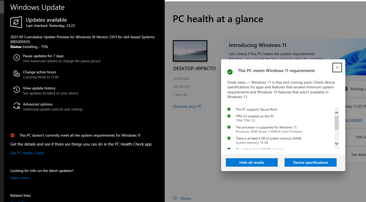
Task: Click the About question mark icon
Action: point(175,198)
